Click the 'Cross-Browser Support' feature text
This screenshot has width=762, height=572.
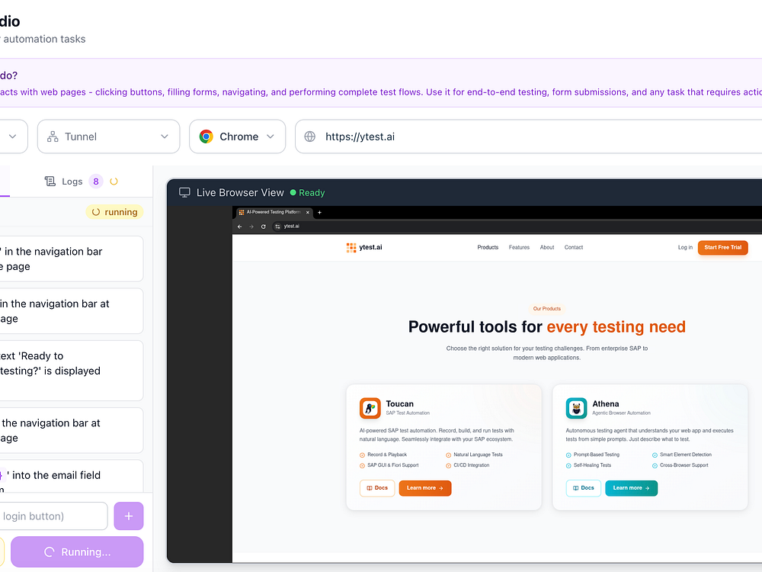click(684, 465)
